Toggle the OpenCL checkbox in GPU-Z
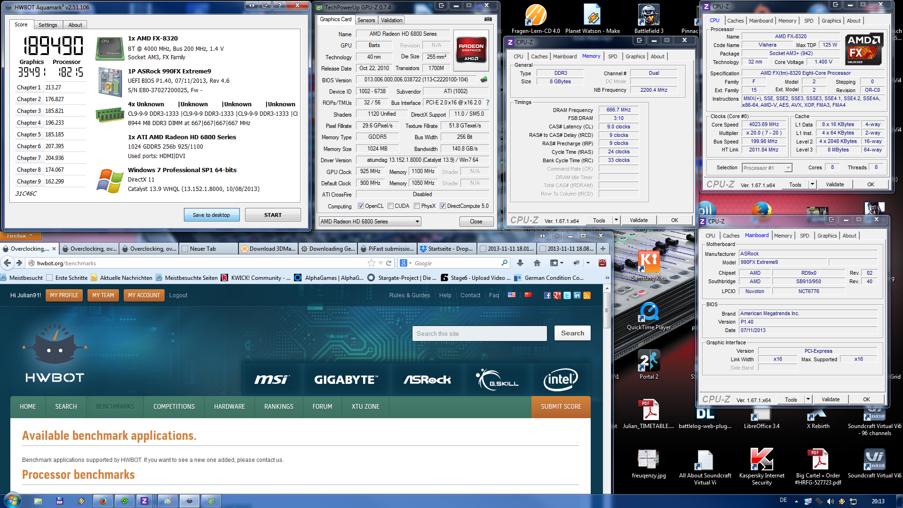Viewport: 903px width, 508px height. pyautogui.click(x=361, y=206)
